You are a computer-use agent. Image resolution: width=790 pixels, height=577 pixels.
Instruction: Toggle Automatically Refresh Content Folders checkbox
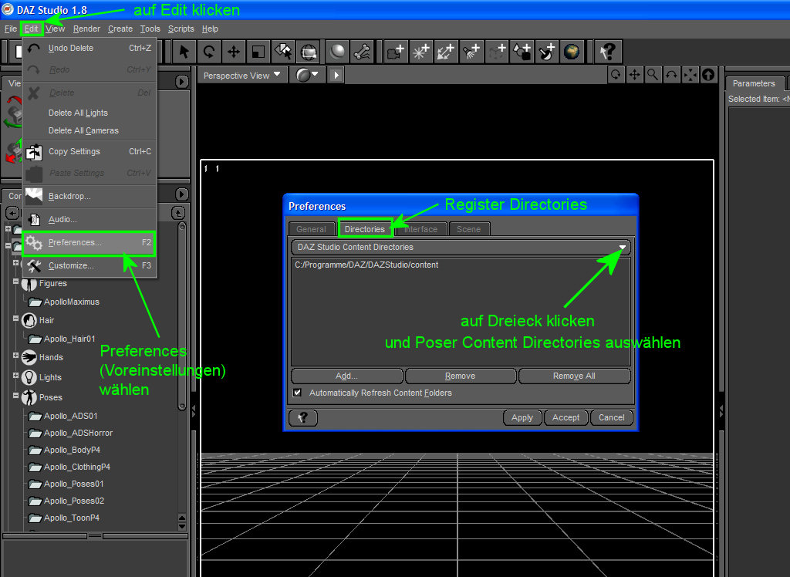point(297,393)
